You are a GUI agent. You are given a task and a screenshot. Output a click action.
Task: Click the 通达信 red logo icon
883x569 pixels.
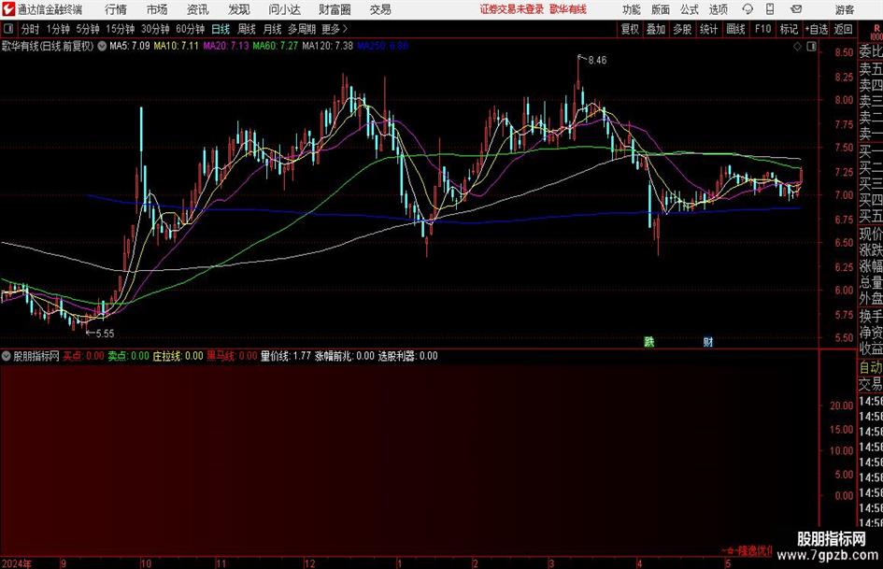click(7, 9)
